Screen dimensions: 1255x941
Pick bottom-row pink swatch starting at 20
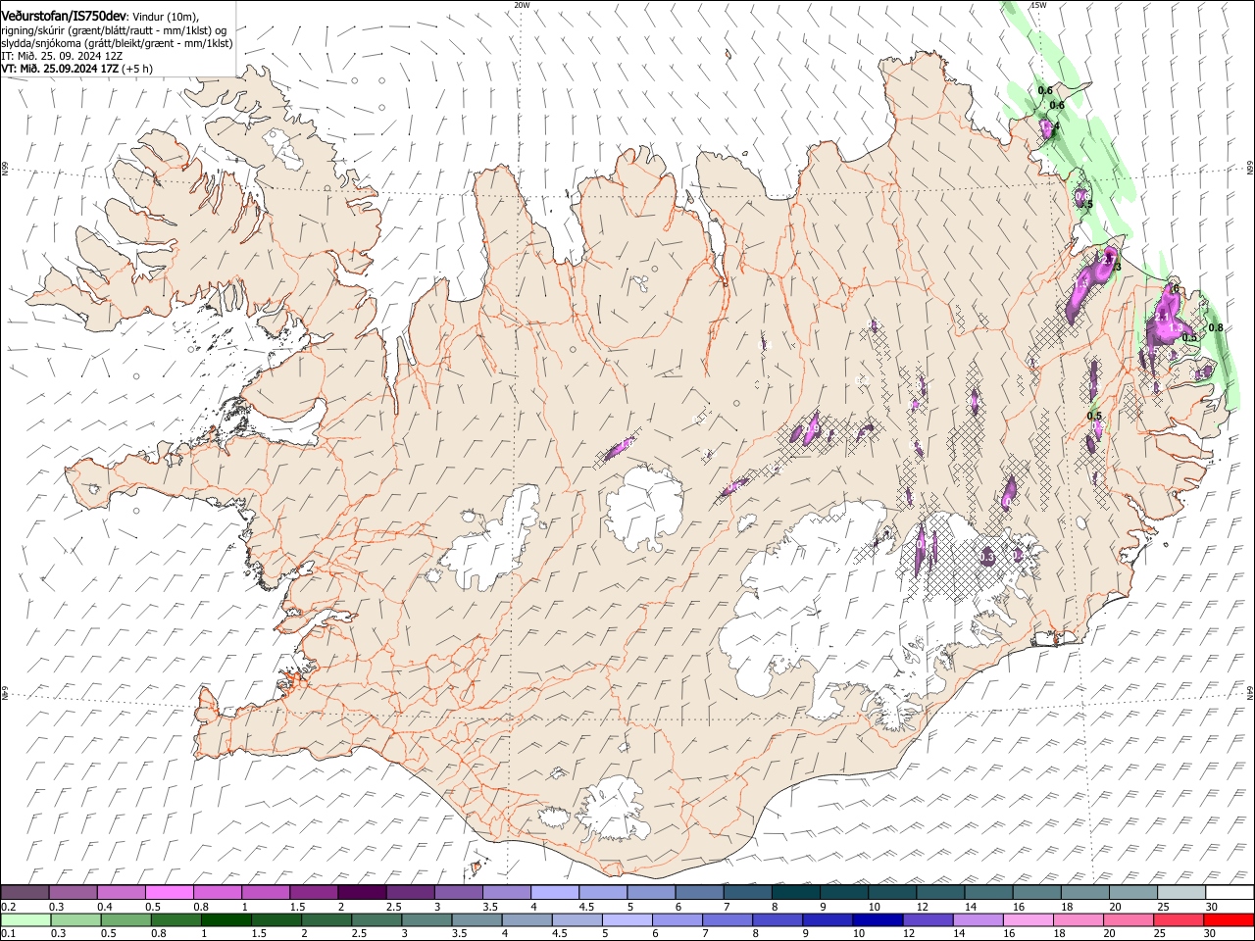tap(1129, 920)
